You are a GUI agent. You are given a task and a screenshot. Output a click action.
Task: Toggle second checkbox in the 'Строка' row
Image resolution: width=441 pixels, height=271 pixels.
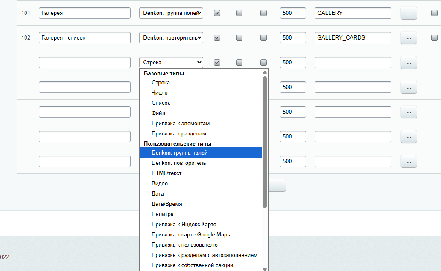point(239,62)
